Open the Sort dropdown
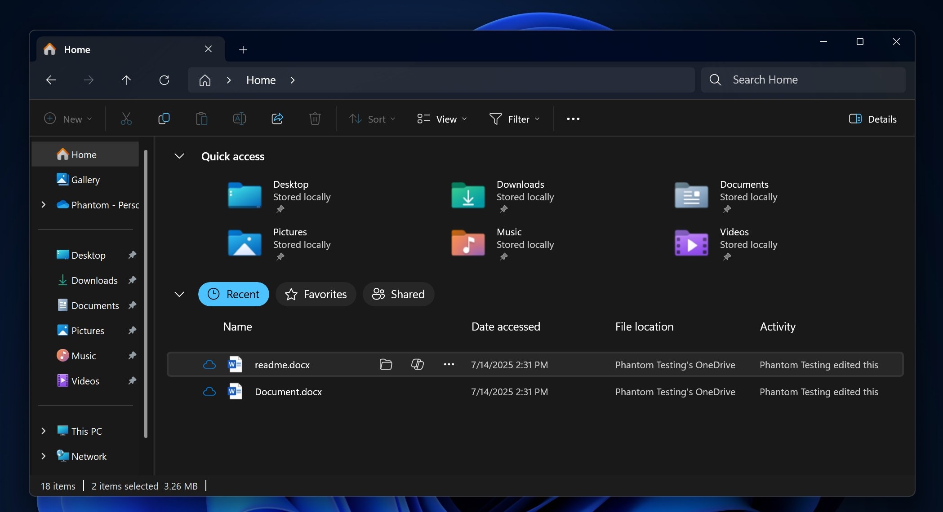 pos(372,119)
